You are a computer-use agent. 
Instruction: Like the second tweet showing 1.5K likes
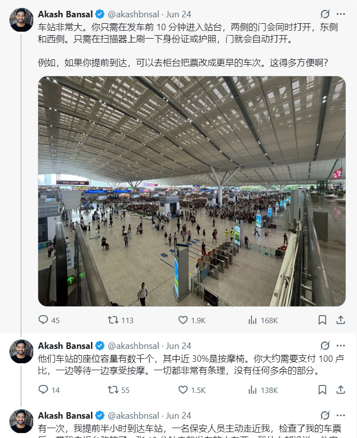point(192,390)
